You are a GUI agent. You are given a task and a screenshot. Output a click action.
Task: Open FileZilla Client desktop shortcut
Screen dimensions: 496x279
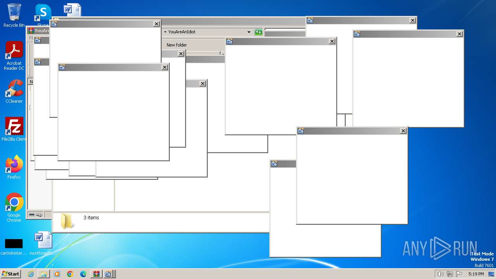click(x=14, y=129)
